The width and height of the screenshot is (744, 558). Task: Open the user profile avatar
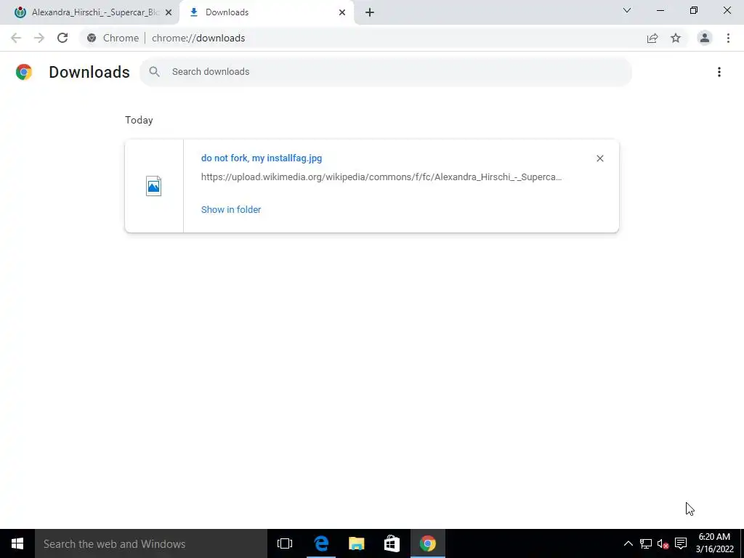[705, 38]
